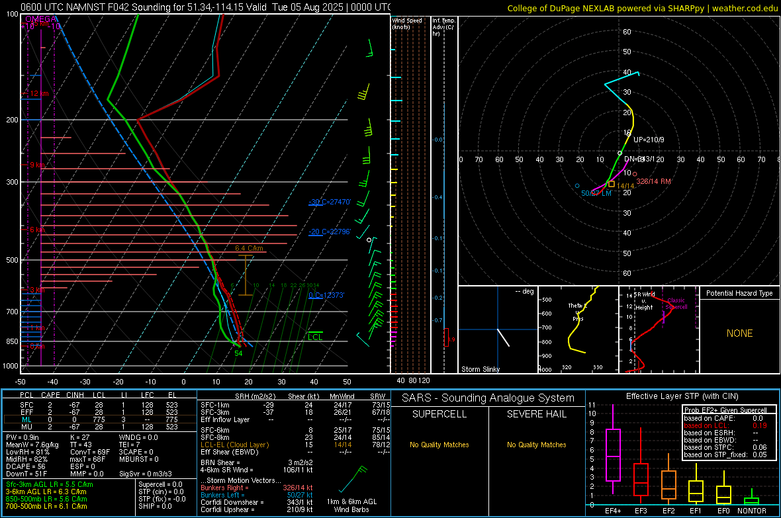Click the Supercell = 0.0 composite value
The height and width of the screenshot is (518, 781).
point(160,484)
